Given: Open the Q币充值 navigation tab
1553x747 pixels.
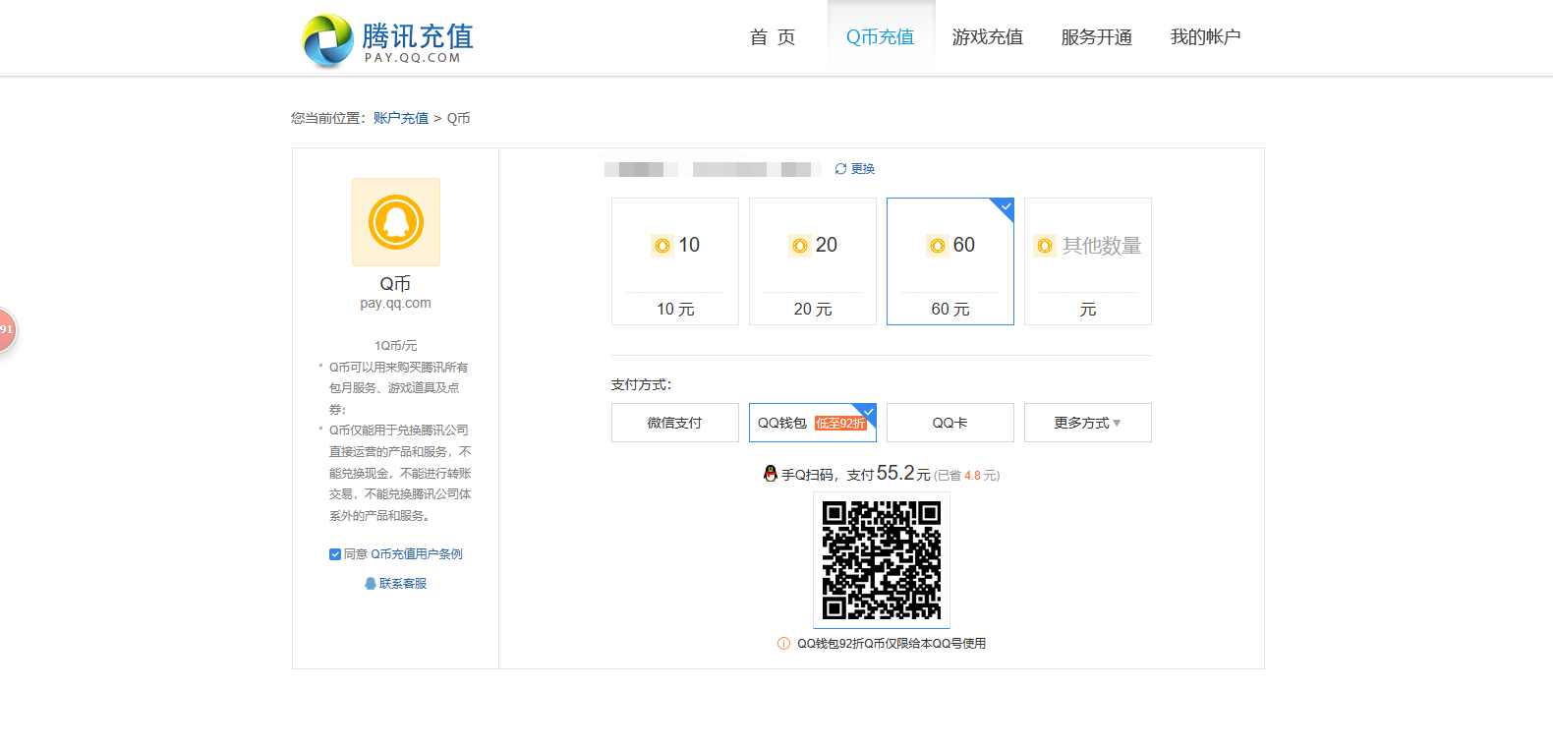Looking at the screenshot, I should [x=881, y=37].
